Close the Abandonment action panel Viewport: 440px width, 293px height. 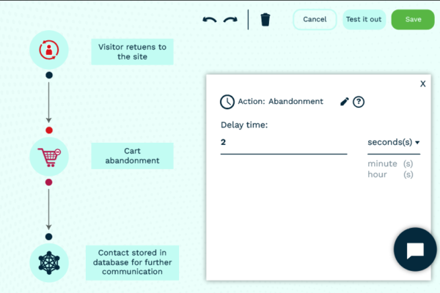tap(422, 84)
